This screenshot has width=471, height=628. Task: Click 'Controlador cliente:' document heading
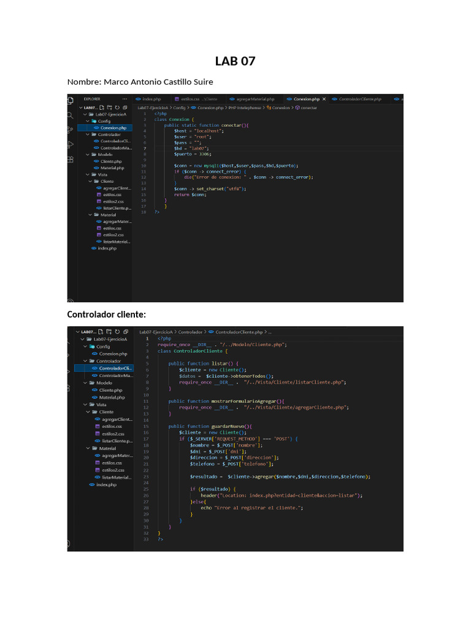pyautogui.click(x=107, y=315)
